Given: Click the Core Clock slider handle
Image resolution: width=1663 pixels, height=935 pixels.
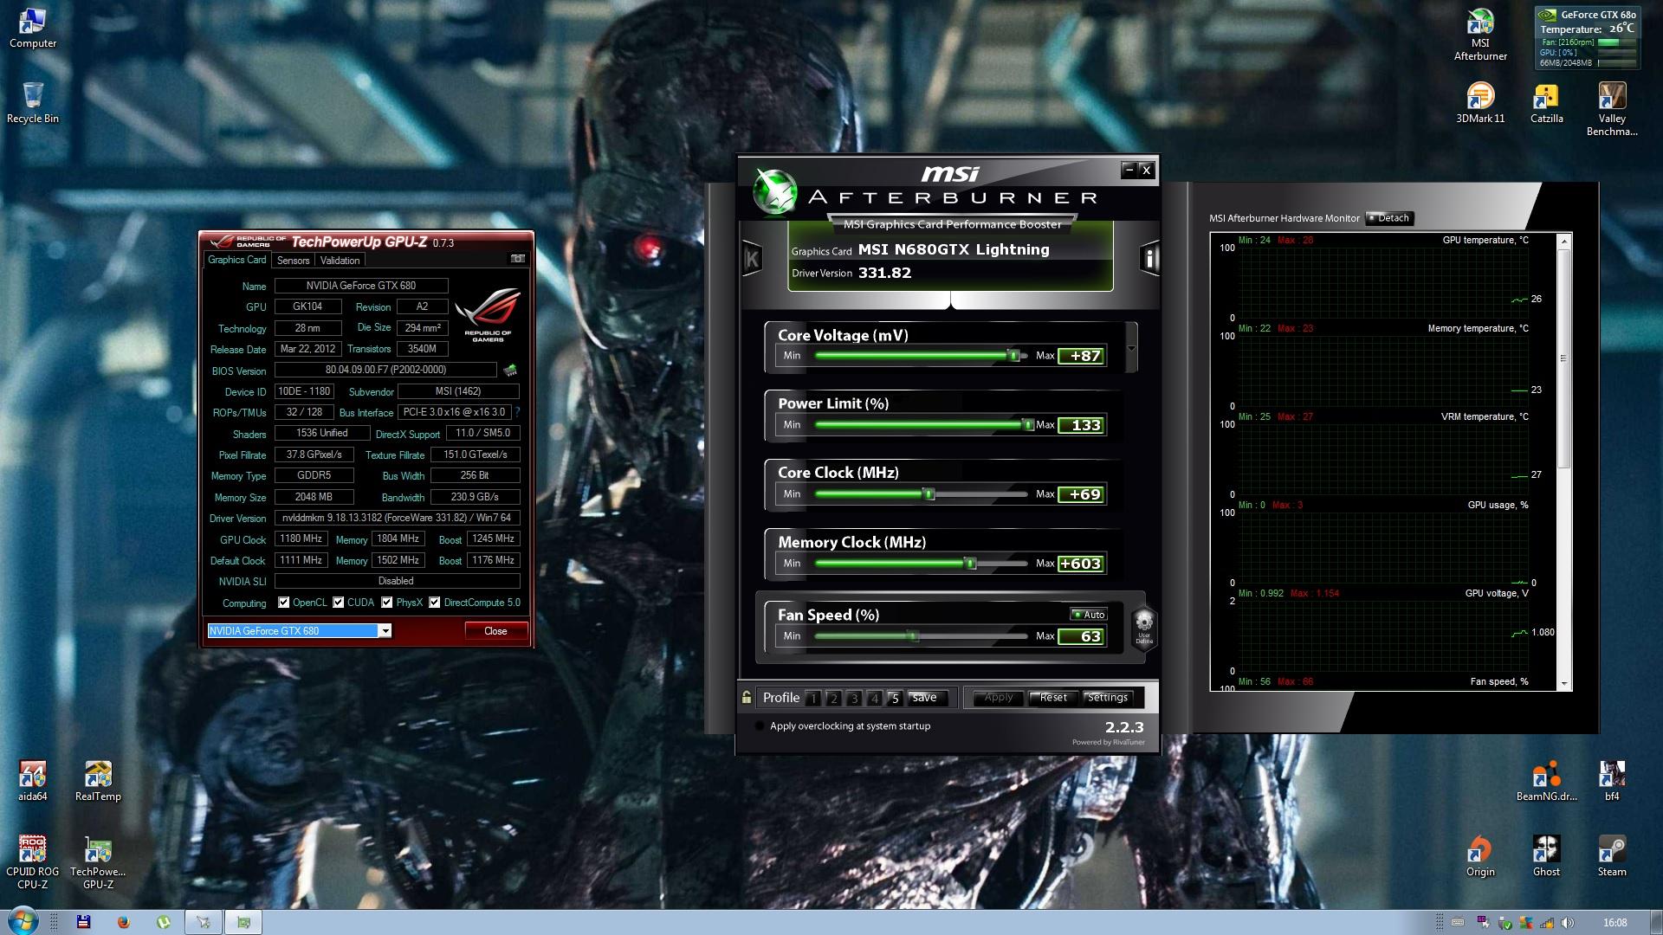Looking at the screenshot, I should click(x=929, y=494).
